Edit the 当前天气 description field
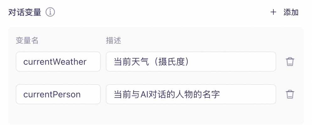The image size is (312, 125). 191,62
